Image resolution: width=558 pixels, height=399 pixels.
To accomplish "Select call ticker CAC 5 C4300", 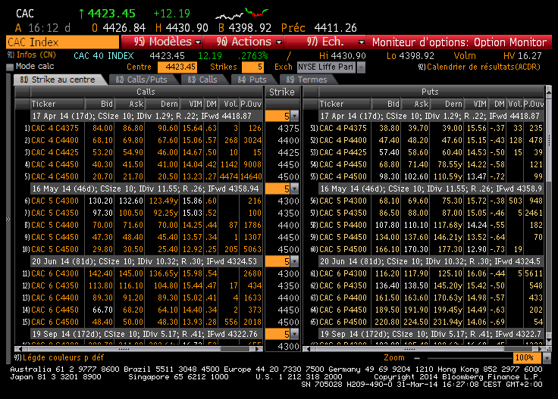I will pyautogui.click(x=55, y=201).
